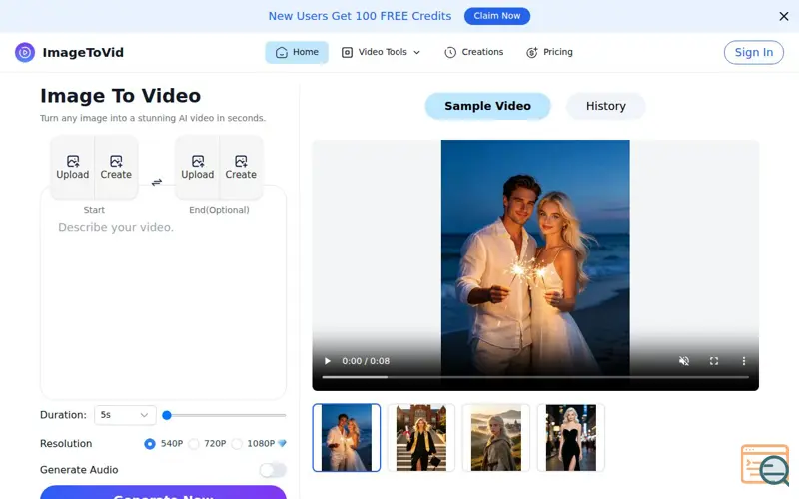Click the Duration slider handle
This screenshot has width=799, height=499.
(167, 415)
